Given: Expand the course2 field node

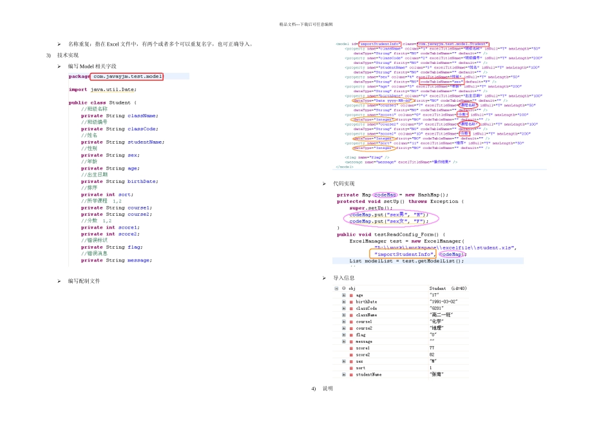Looking at the screenshot, I should coord(344,329).
